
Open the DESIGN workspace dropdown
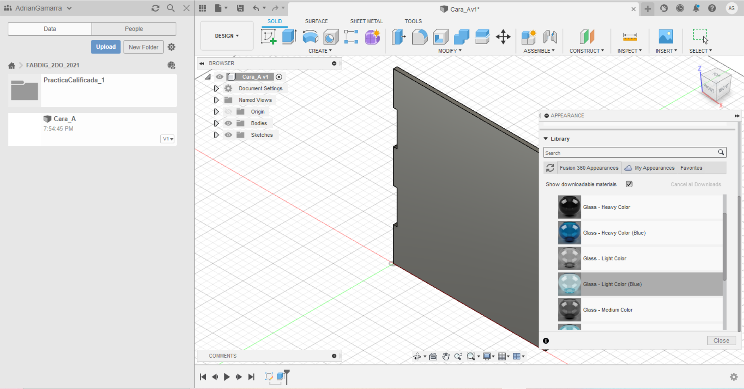tap(227, 36)
